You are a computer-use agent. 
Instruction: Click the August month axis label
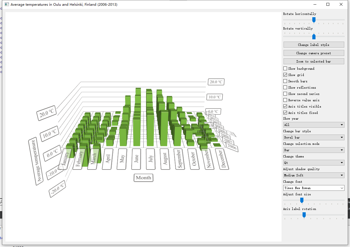(165, 159)
